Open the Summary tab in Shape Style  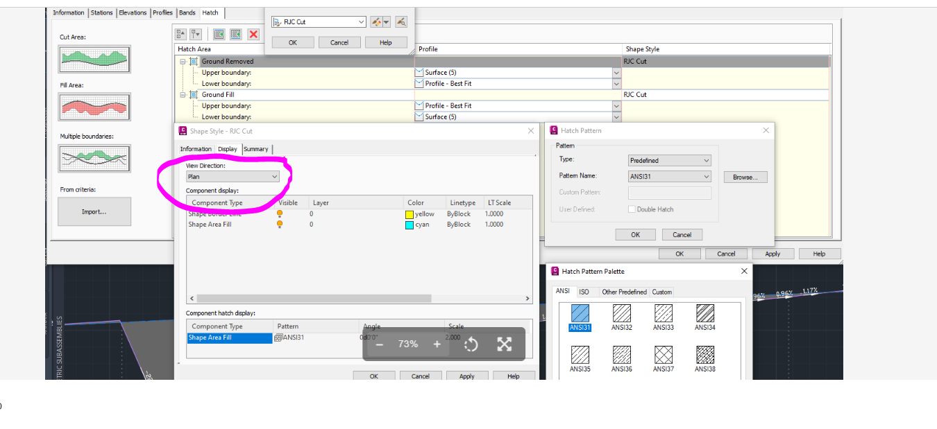(x=256, y=148)
